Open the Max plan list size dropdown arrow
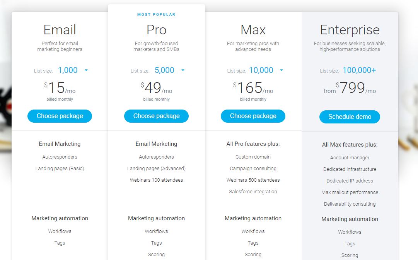This screenshot has height=260, width=418. [x=282, y=71]
